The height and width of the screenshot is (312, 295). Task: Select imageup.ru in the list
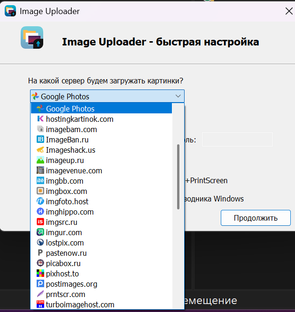click(x=101, y=160)
